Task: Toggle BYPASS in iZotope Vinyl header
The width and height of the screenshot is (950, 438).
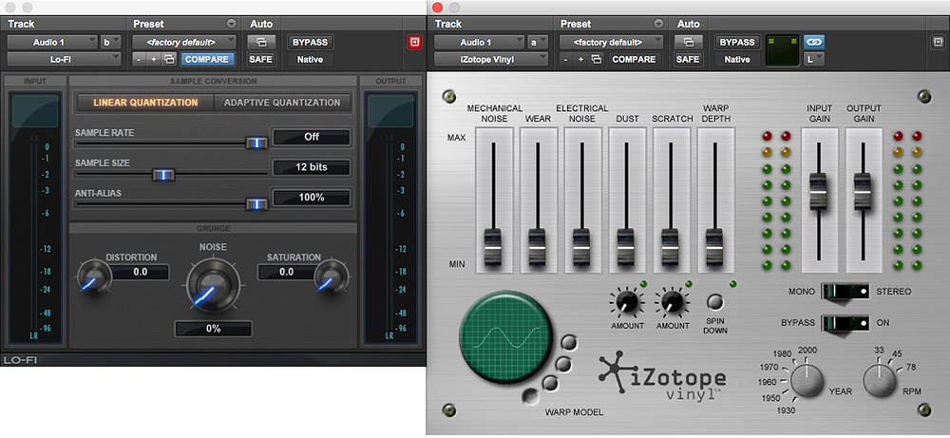Action: (x=737, y=43)
